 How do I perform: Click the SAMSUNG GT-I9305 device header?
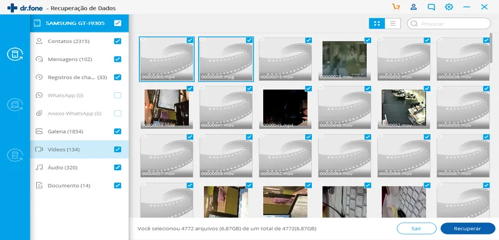tap(79, 23)
